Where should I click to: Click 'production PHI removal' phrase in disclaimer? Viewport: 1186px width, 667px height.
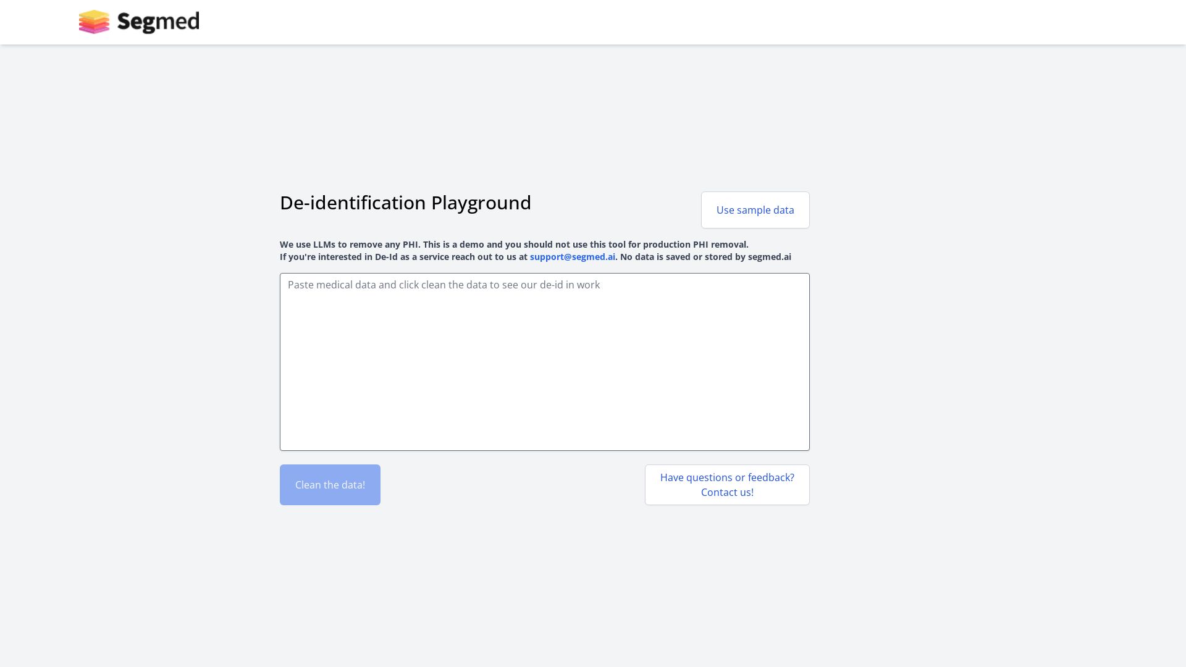pos(695,245)
